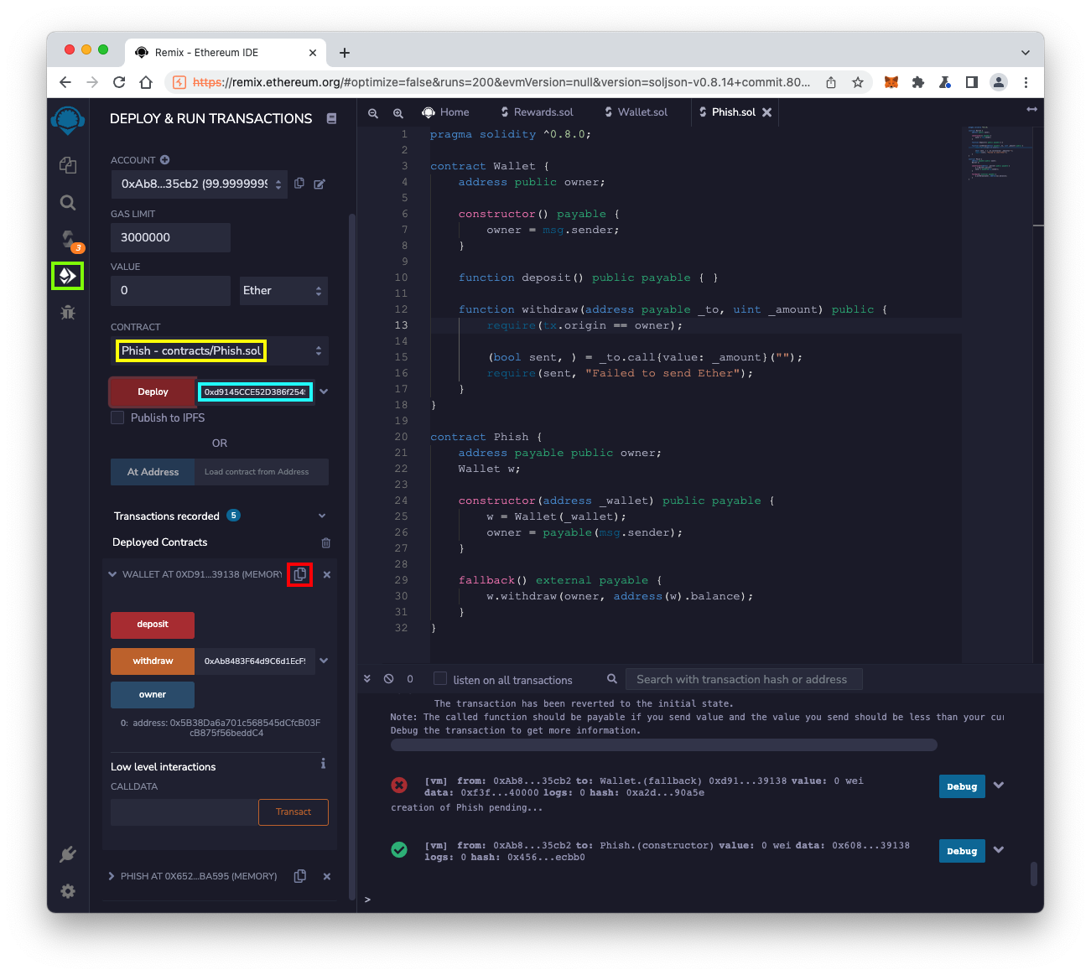This screenshot has height=975, width=1091.
Task: Close the Phish.sol editor tab
Action: click(766, 112)
